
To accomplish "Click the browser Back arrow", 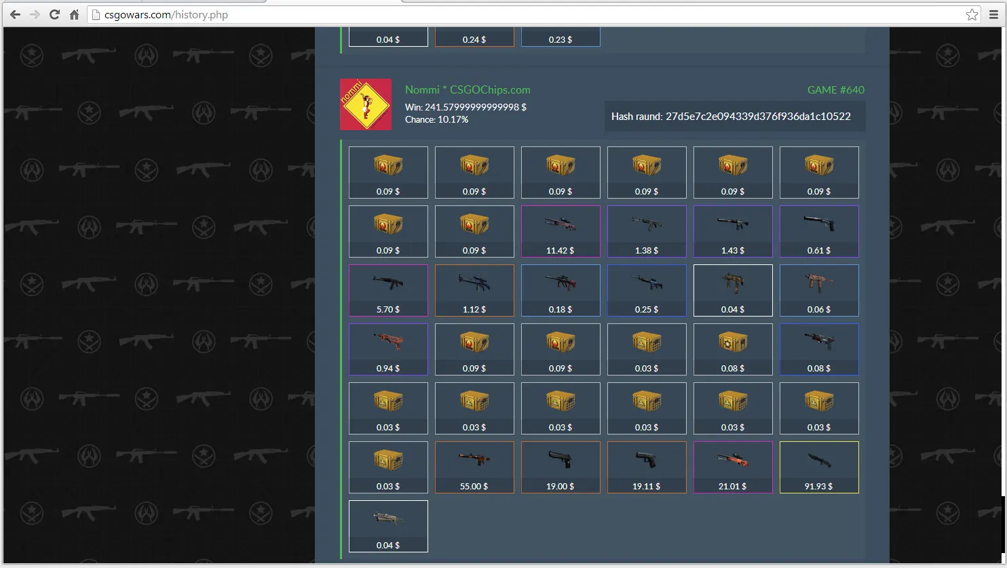I will click(x=15, y=14).
